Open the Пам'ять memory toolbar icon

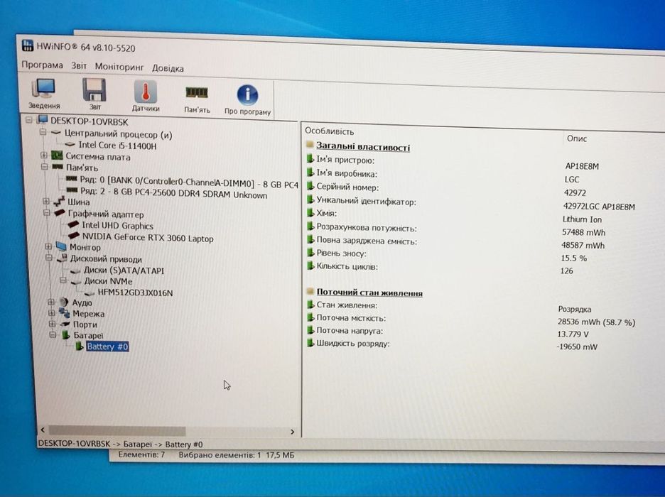click(x=197, y=99)
